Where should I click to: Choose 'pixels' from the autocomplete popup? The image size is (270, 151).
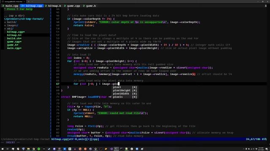point(125,97)
